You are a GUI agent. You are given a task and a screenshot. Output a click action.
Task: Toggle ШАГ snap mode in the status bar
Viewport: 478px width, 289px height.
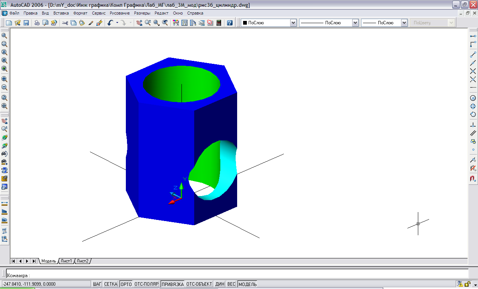coord(97,284)
